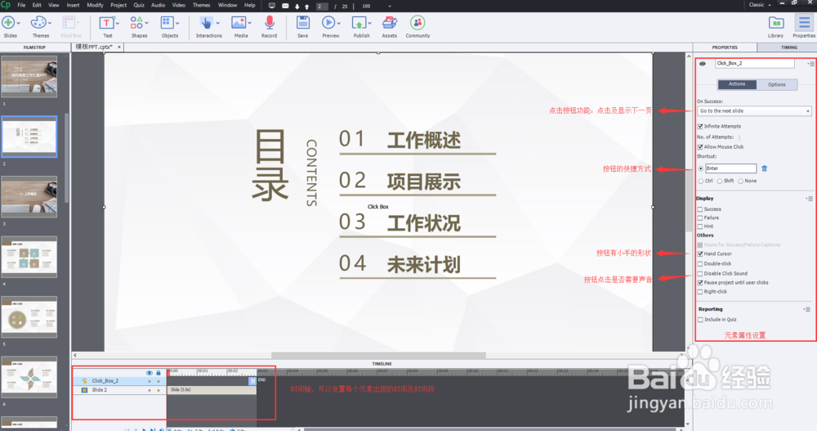Screen dimensions: 817x431
Task: Open the File menu
Action: click(21, 5)
